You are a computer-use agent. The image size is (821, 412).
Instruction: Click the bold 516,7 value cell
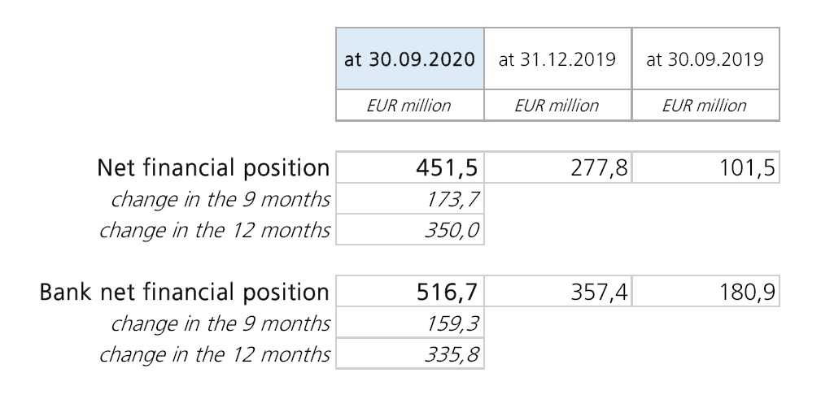coord(409,292)
